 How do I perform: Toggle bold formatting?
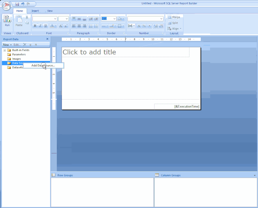coord(35,26)
